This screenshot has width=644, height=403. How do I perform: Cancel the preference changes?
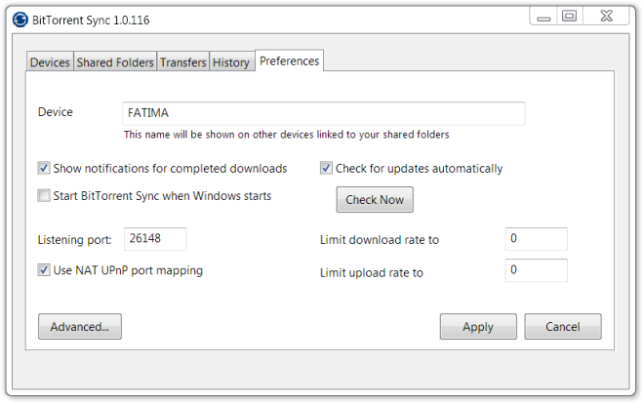point(563,327)
